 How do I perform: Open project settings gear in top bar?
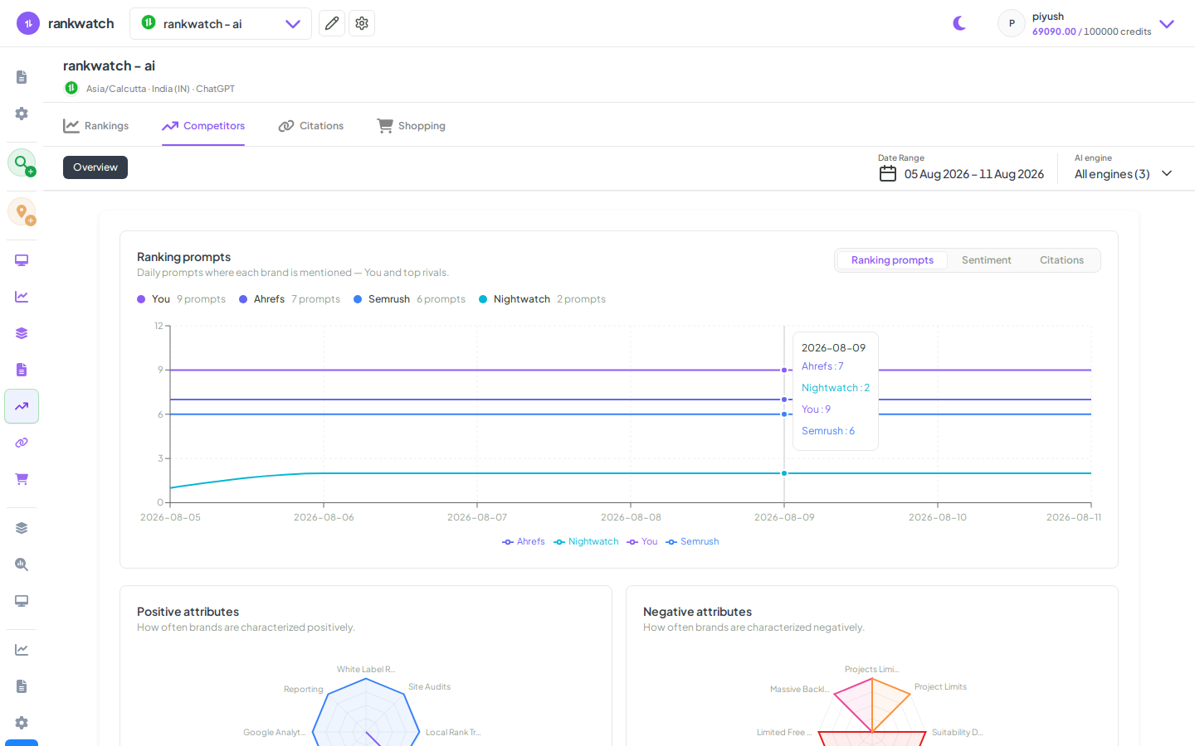(362, 23)
